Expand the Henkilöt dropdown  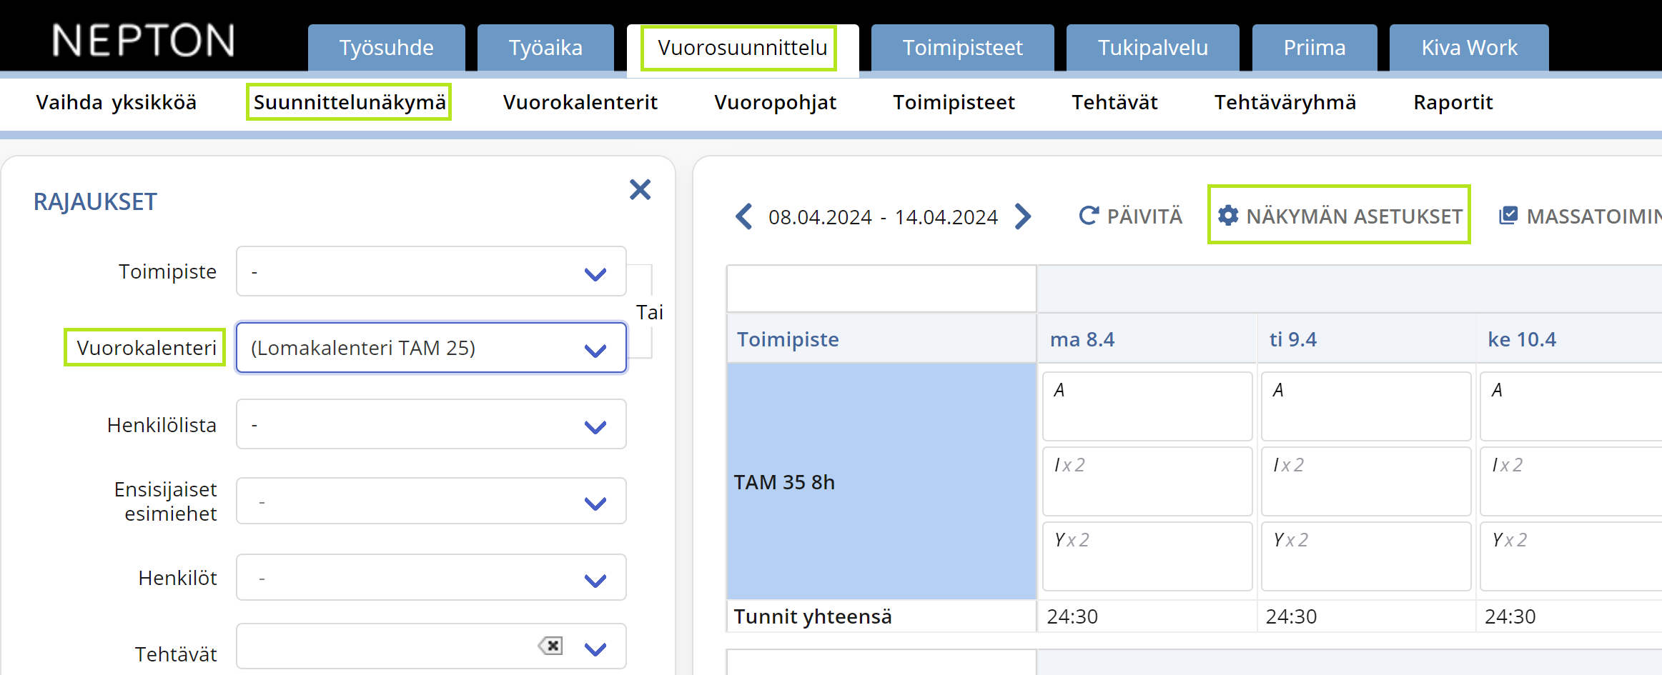(x=431, y=577)
